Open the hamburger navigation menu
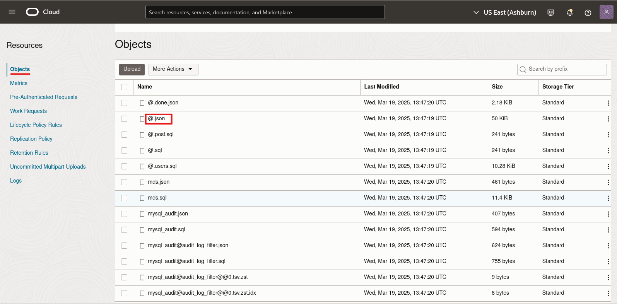Screen dimensions: 617x304 click(x=12, y=12)
